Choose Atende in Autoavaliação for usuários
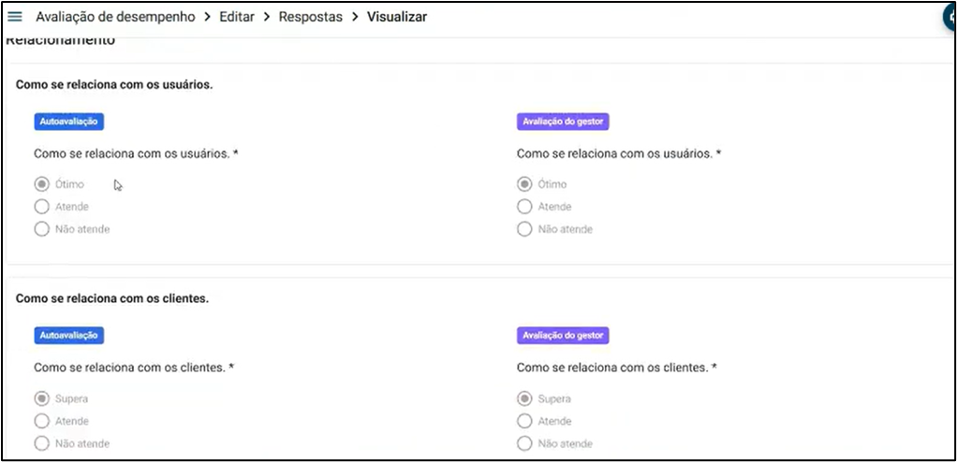 pos(41,207)
